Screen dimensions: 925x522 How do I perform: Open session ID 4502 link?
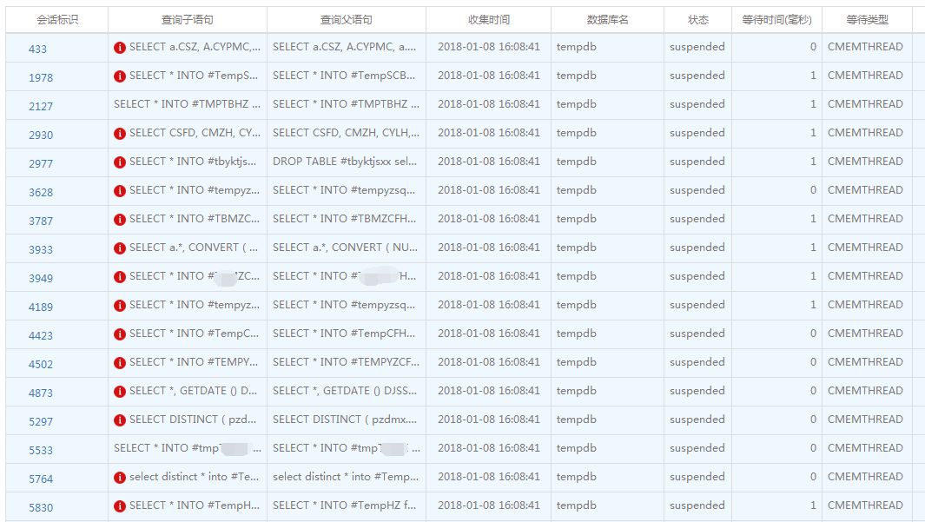(41, 365)
